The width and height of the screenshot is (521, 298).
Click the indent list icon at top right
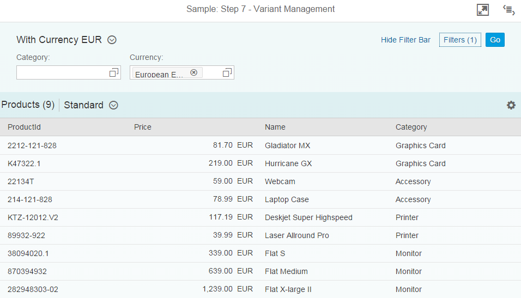(508, 10)
